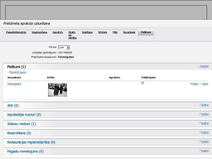Click the Attēls column header
Viewport: 212px width, 159px height.
(51, 77)
